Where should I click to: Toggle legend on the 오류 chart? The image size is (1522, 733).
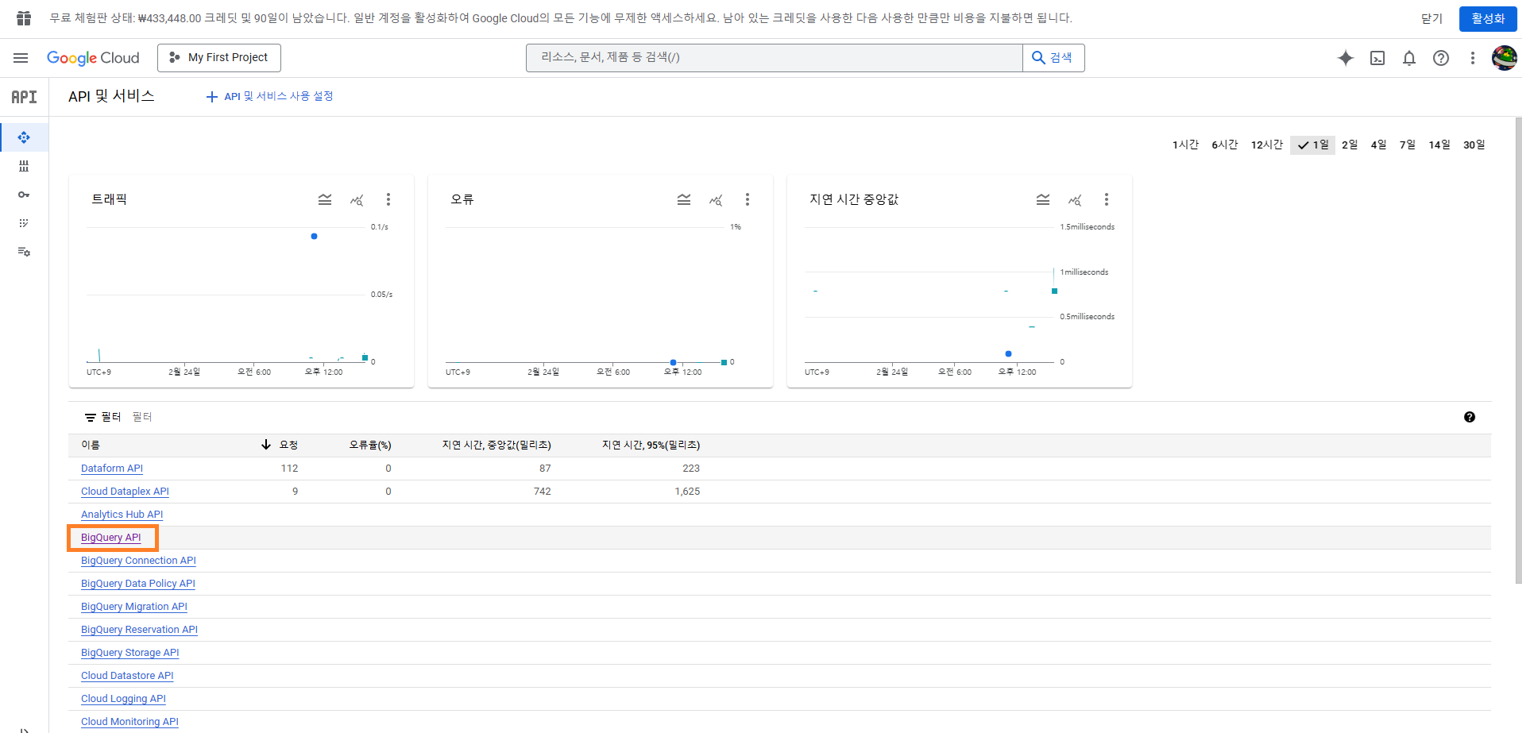[684, 199]
